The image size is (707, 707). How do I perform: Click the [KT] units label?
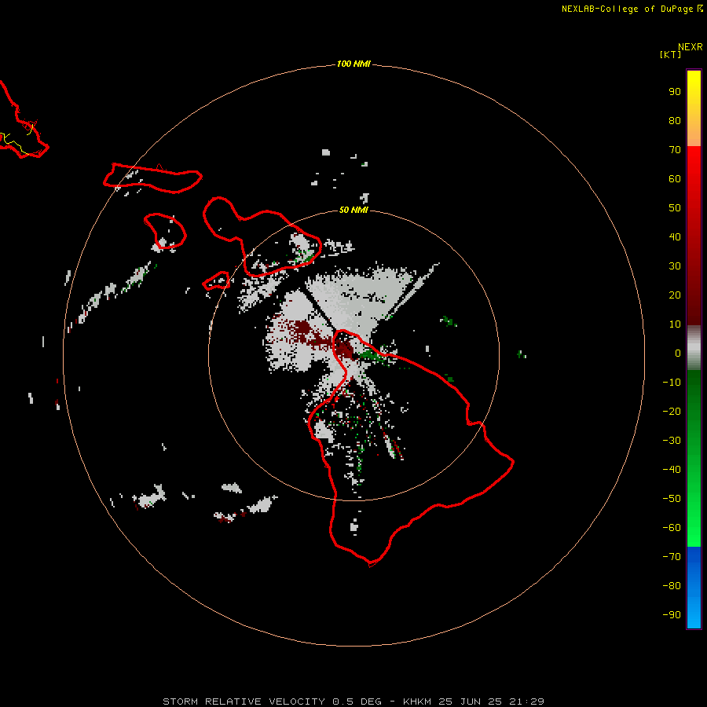[671, 54]
